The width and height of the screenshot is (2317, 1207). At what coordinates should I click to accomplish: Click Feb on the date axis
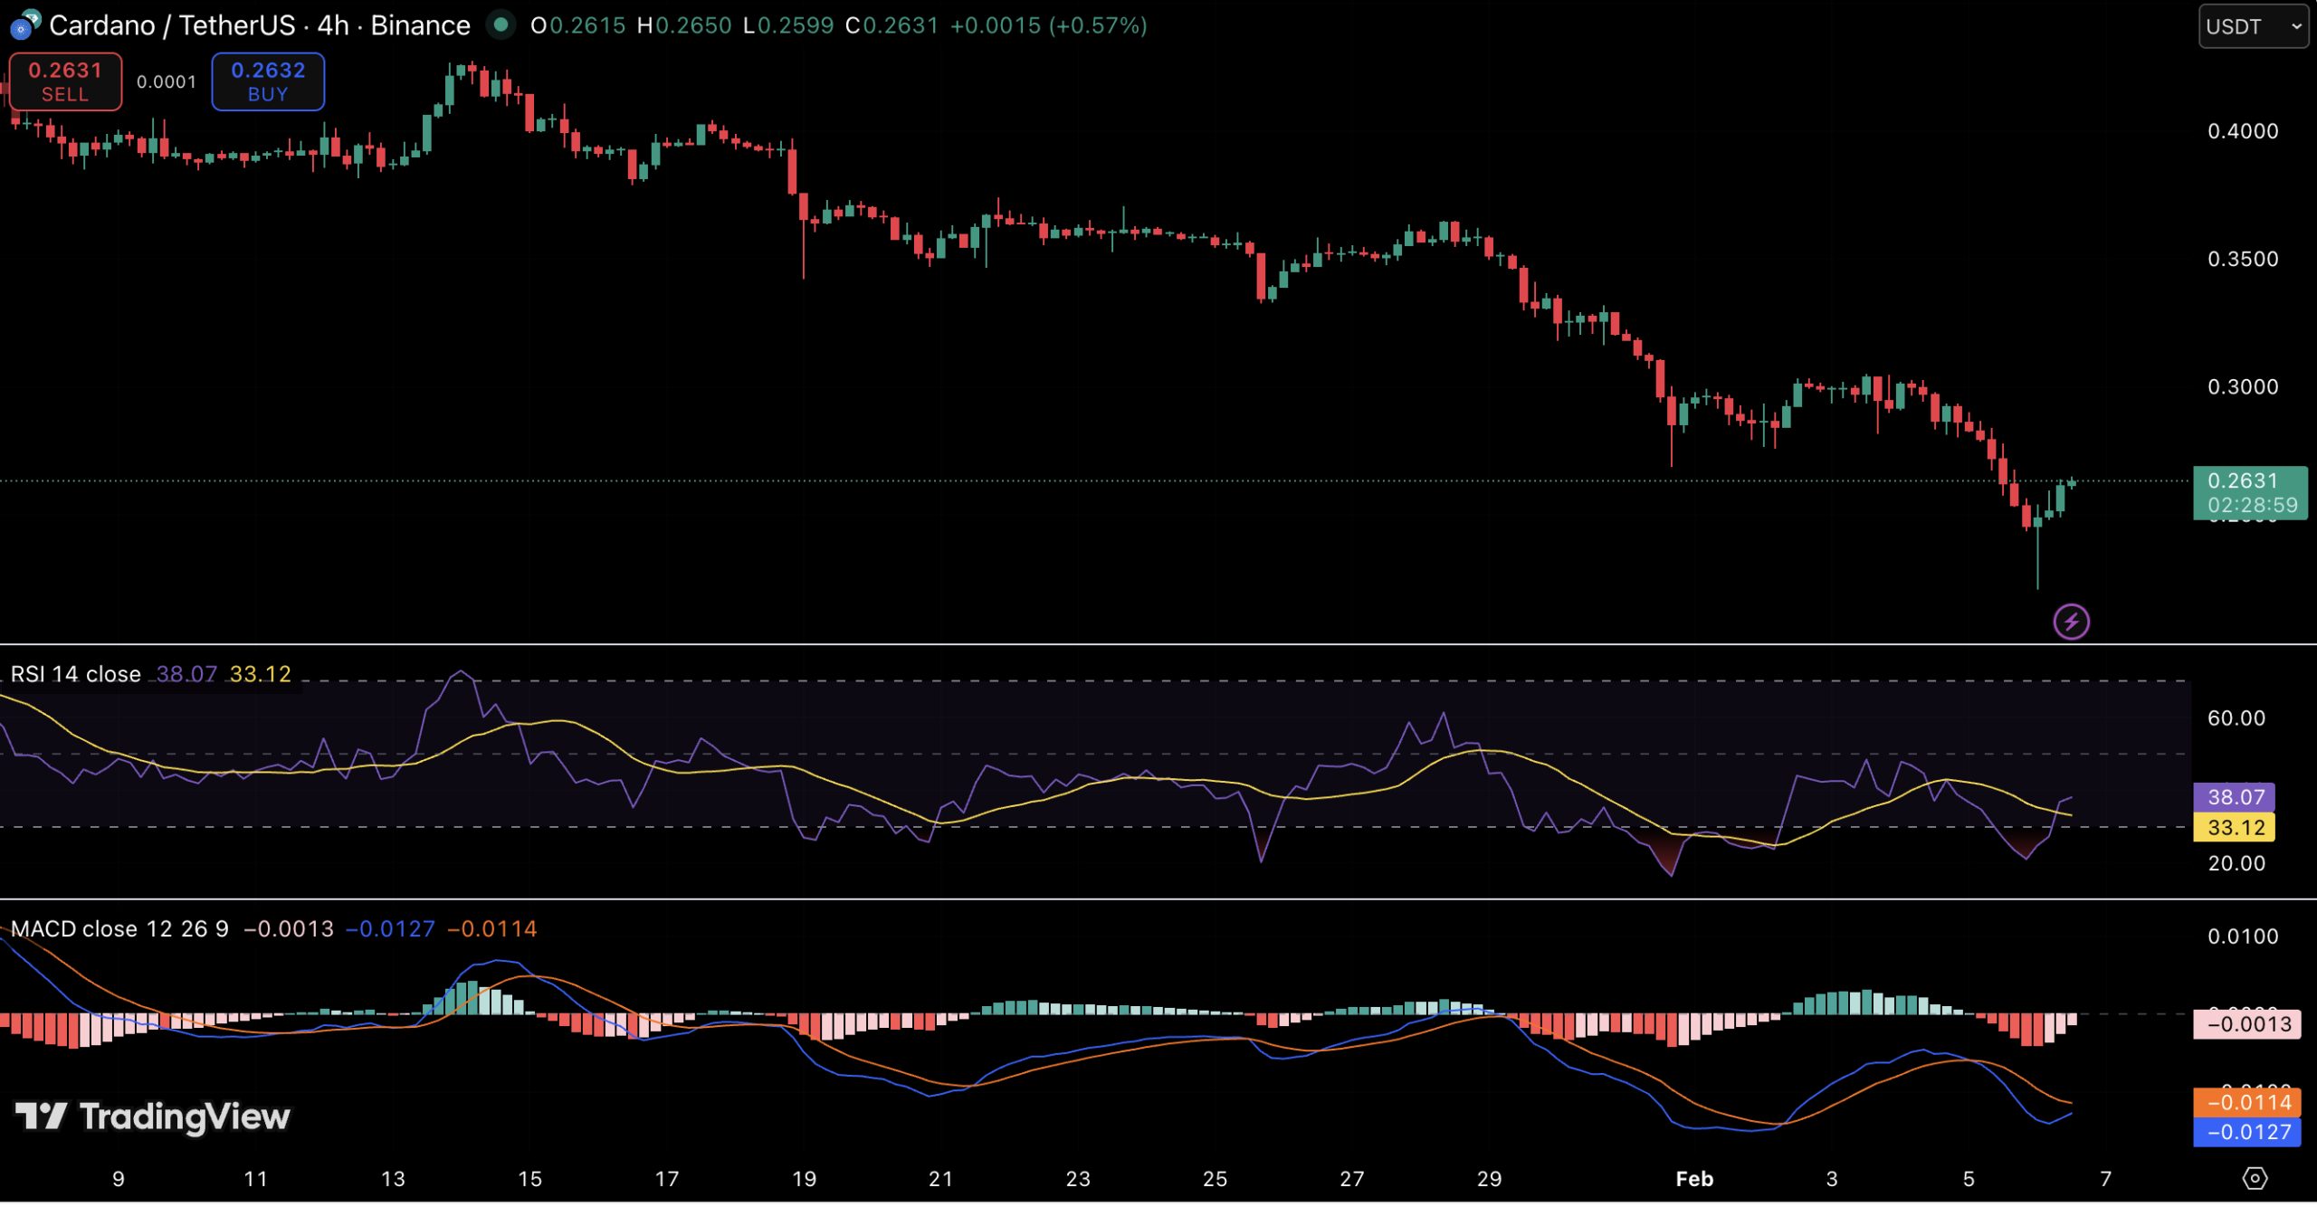1694,1179
